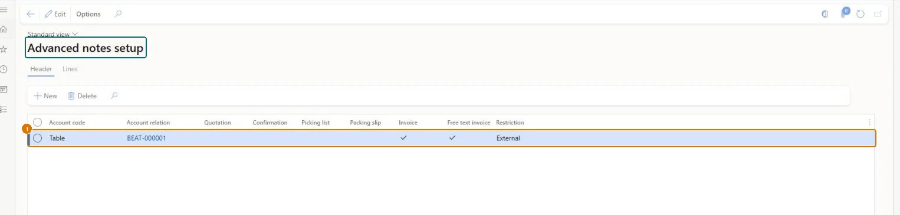
Task: Open the Office integration icon
Action: click(825, 14)
